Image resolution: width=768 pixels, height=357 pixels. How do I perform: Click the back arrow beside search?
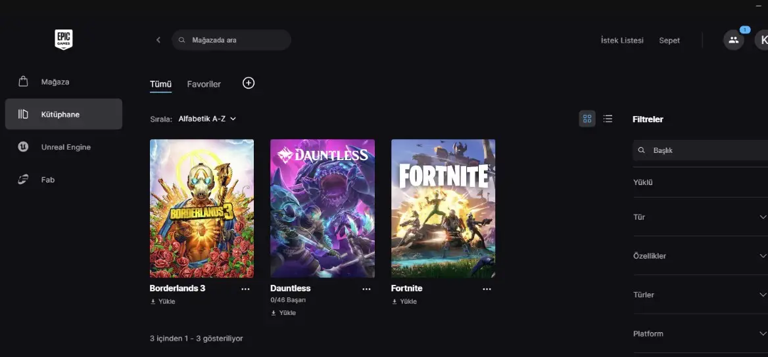pos(158,40)
